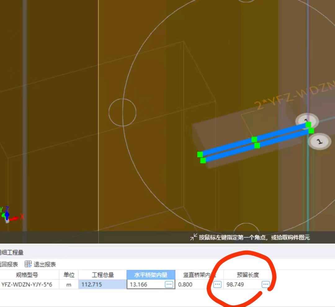Screen dimensions: 335x307
Task: Select the 工程总量 column header
Action: coord(103,275)
